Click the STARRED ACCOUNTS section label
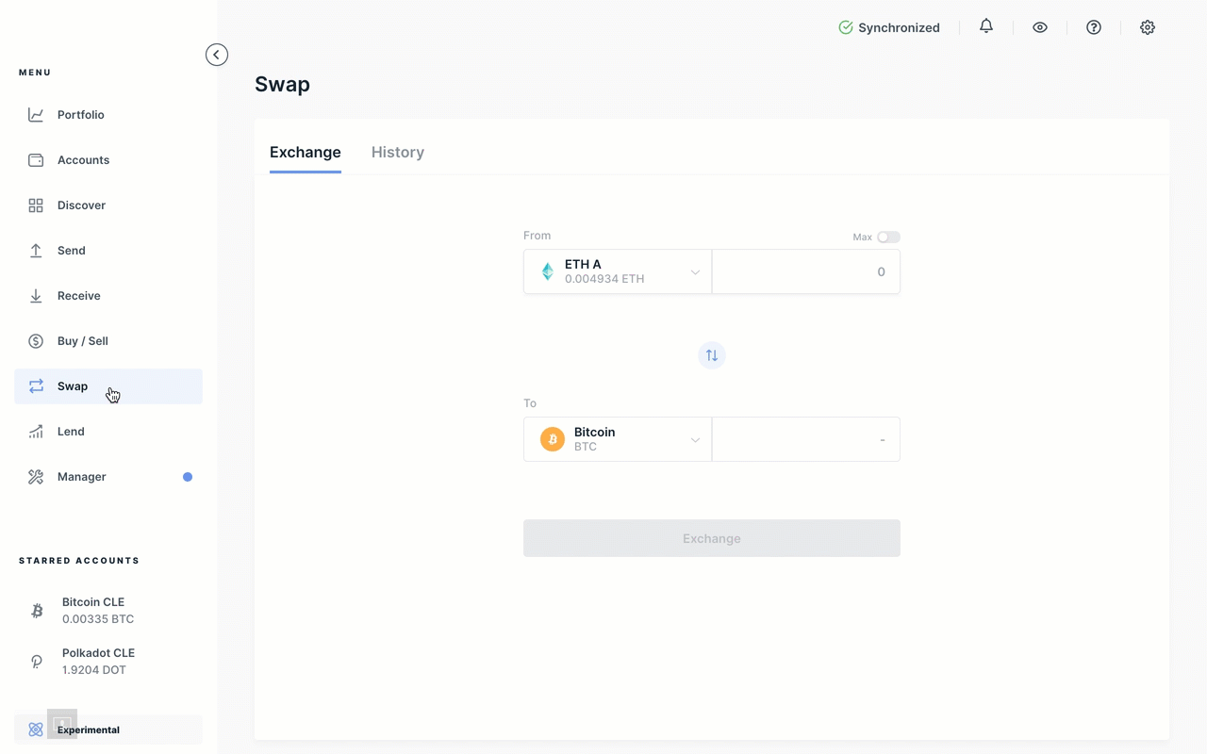 (x=79, y=561)
